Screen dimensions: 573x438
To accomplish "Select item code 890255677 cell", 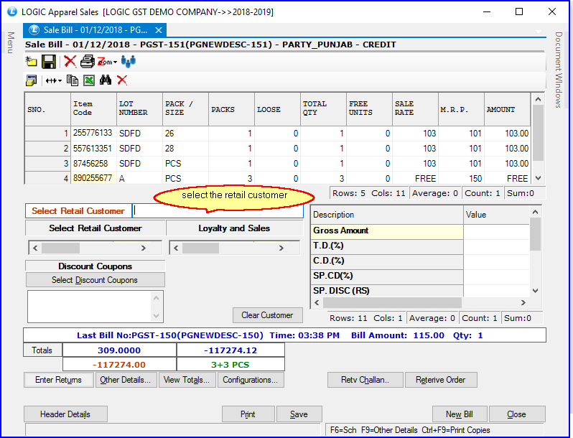I will [x=93, y=178].
